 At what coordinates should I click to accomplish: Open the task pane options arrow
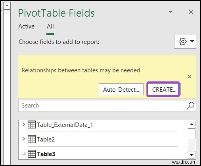170,12
